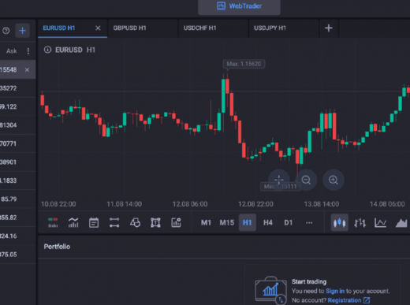The height and width of the screenshot is (305, 410).
Task: Switch to the USDJPY H1 chart tab
Action: 283,28
